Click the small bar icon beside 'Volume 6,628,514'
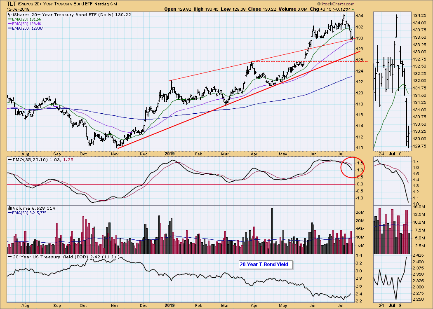The image size is (433, 309). coord(9,208)
